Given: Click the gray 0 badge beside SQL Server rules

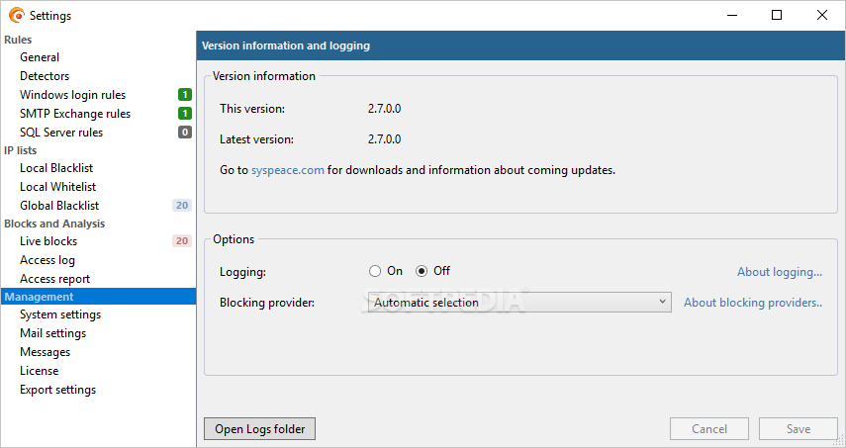Looking at the screenshot, I should [x=185, y=133].
